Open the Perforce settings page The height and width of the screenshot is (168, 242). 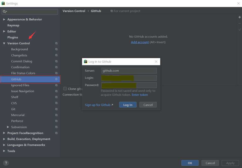pyautogui.click(x=17, y=121)
